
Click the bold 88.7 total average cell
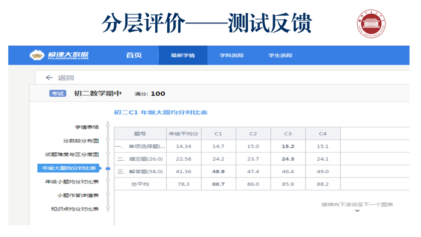click(218, 184)
